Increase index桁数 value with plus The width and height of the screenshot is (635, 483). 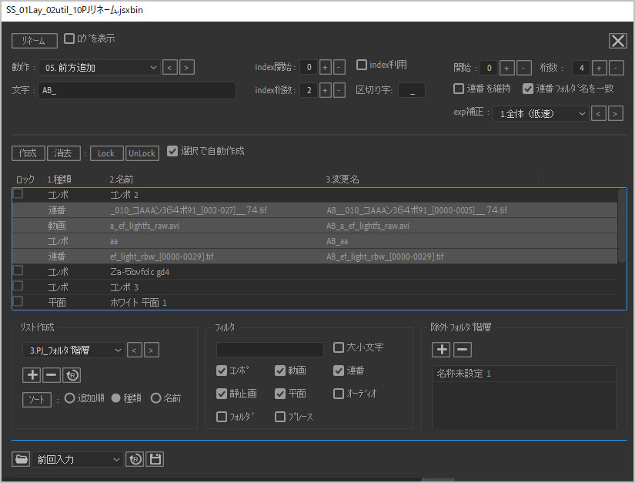click(x=325, y=90)
